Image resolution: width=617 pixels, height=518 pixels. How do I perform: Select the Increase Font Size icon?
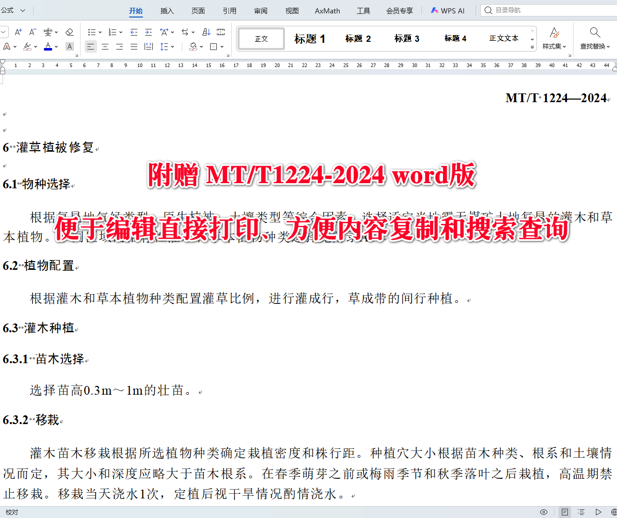point(18,31)
